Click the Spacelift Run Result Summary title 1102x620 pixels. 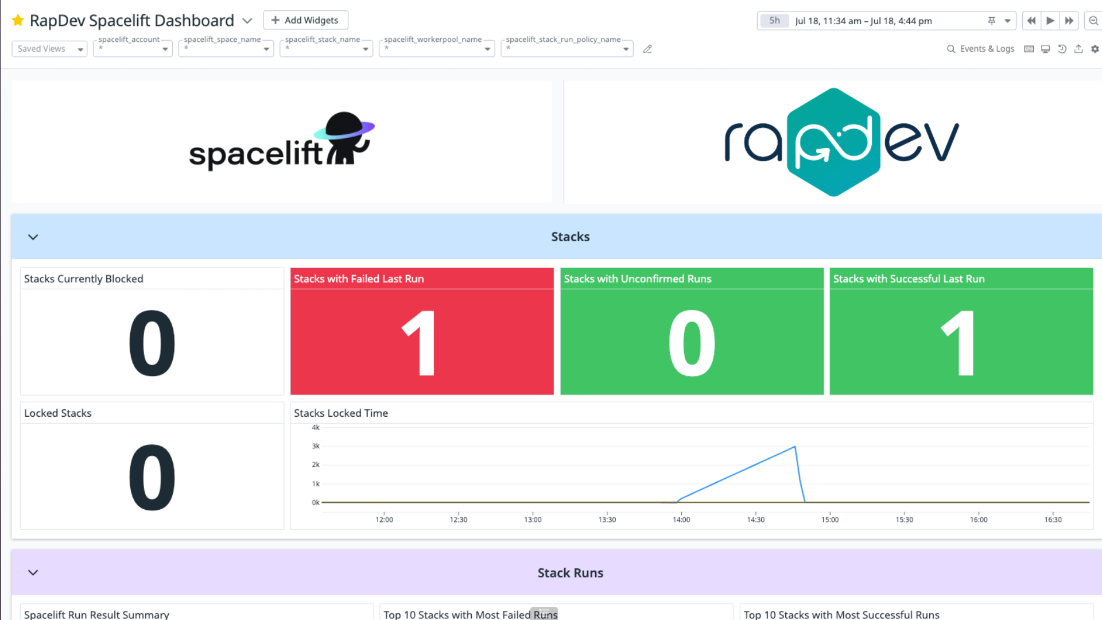pyautogui.click(x=96, y=614)
